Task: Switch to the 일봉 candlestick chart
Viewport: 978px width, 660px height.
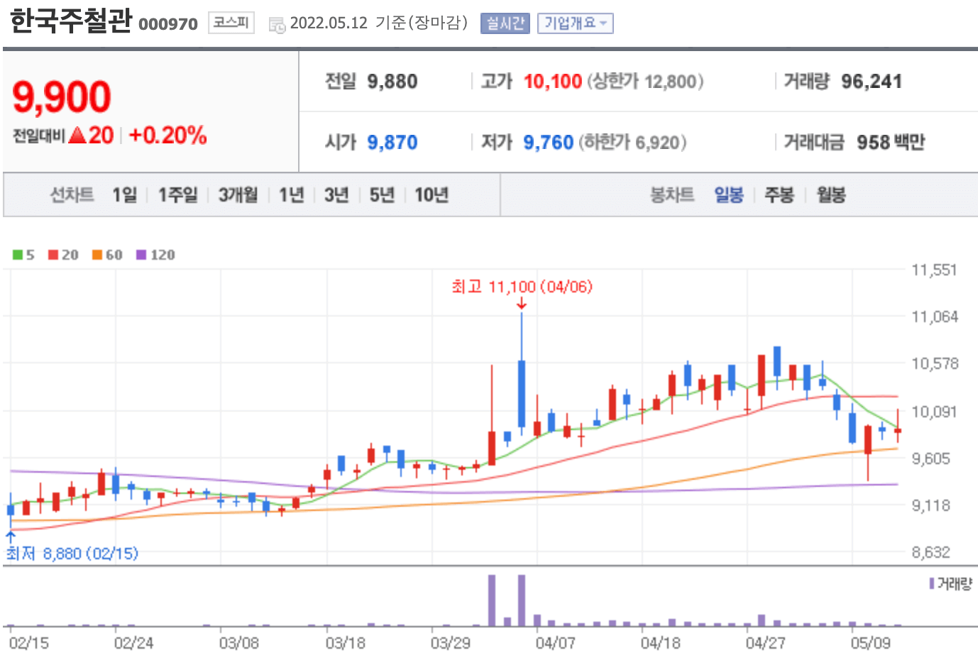Action: click(729, 194)
